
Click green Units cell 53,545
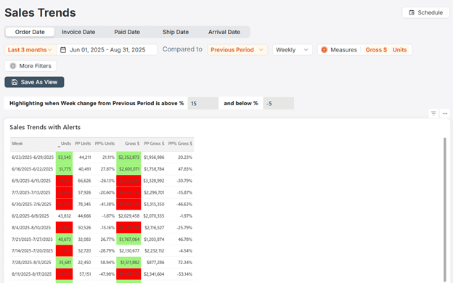(64, 157)
